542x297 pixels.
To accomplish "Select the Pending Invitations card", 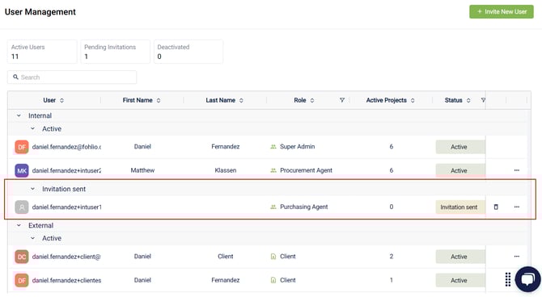I will 116,52.
